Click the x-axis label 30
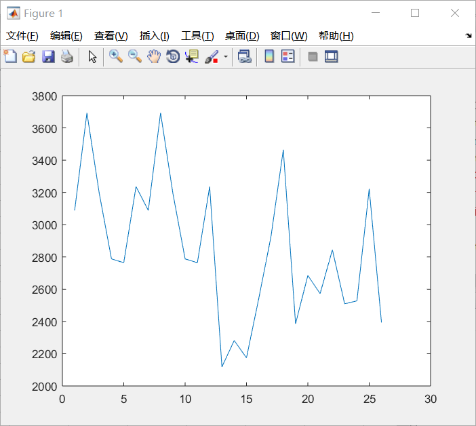 [x=431, y=399]
